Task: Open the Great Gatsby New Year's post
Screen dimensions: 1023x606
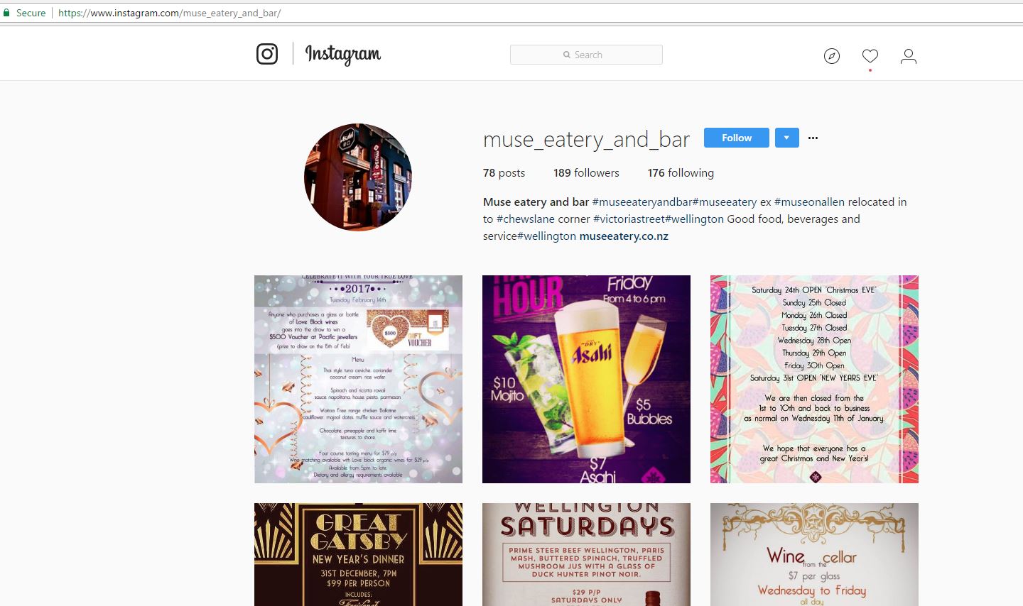Action: point(358,554)
